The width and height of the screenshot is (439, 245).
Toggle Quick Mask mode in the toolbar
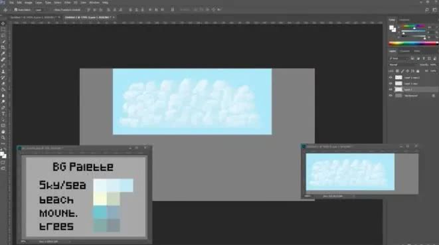click(3, 163)
